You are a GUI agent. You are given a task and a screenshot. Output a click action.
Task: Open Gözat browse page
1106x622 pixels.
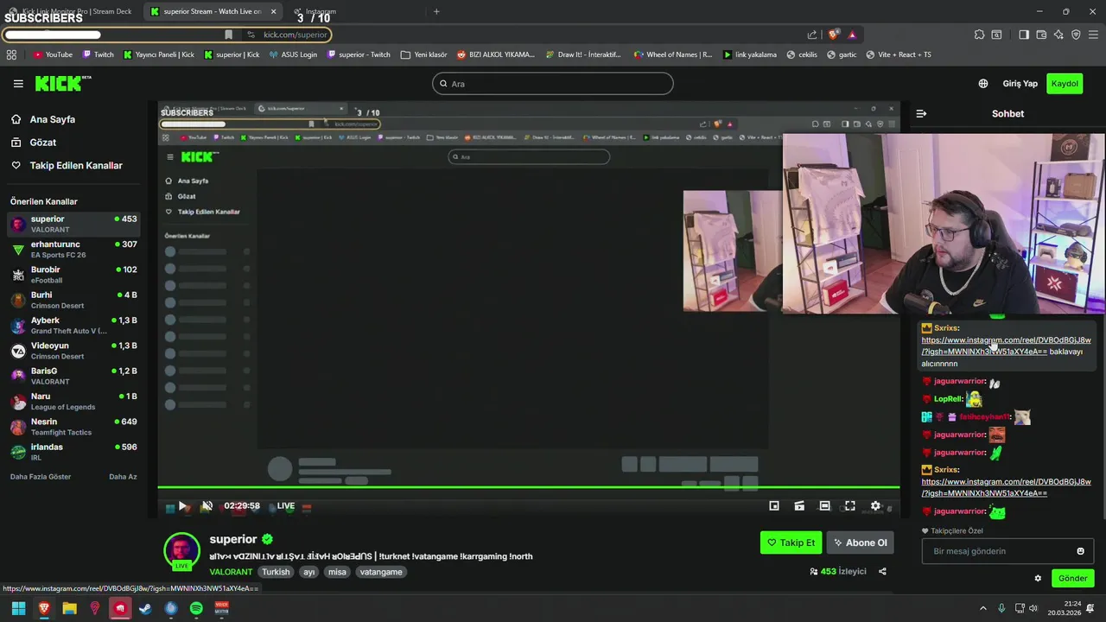43,143
